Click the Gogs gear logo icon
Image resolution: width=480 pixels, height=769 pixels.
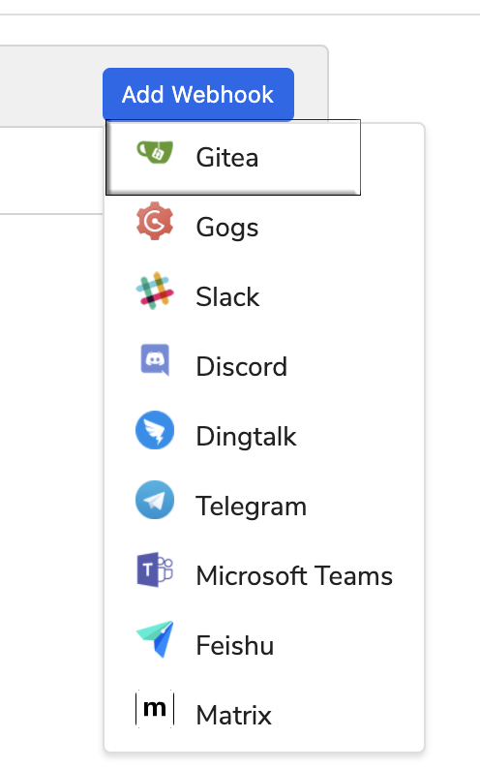click(x=155, y=221)
